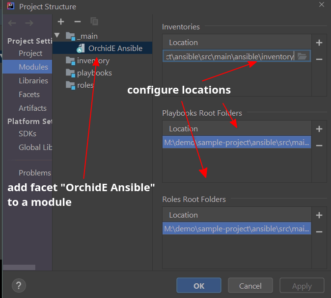
Task: Click the Cancel button
Action: click(x=250, y=286)
